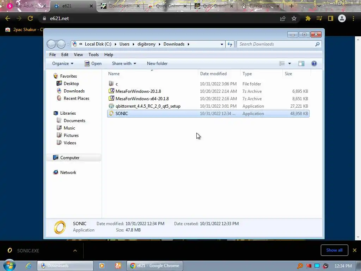Screen dimensions: 361x271
Task: Open the Tools menu
Action: (x=93, y=55)
